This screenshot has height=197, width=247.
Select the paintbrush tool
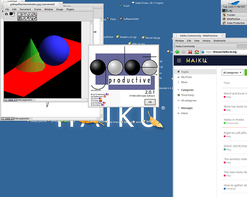point(19,19)
